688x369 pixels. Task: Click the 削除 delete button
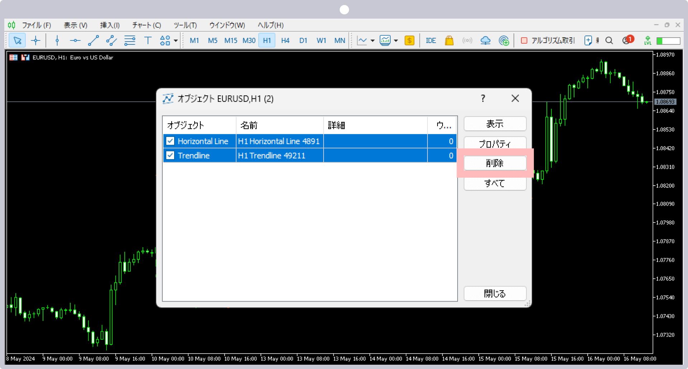click(x=495, y=163)
